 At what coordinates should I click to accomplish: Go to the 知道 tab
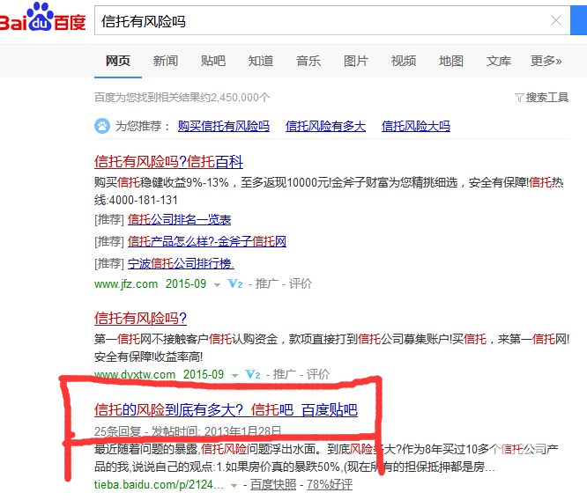coord(261,61)
